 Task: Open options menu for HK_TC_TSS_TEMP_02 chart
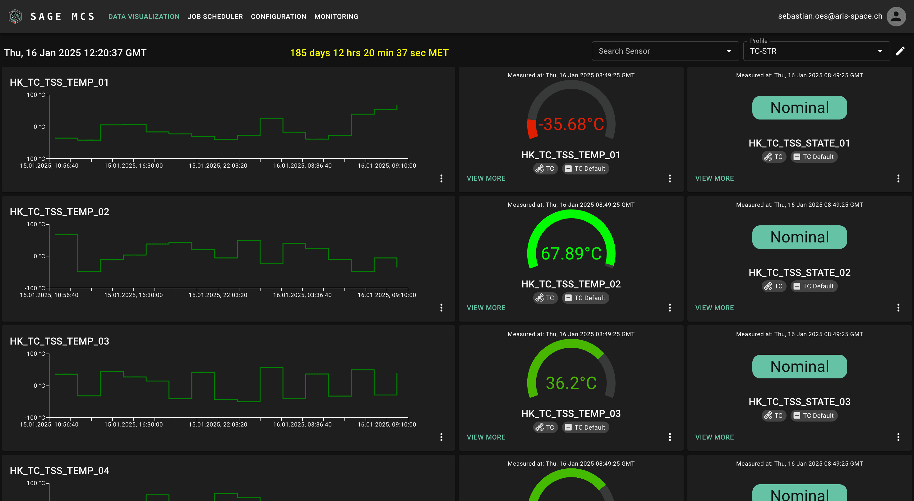click(x=441, y=308)
